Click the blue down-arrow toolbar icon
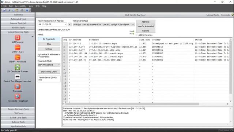The width and height of the screenshot is (234, 132). click(x=27, y=10)
